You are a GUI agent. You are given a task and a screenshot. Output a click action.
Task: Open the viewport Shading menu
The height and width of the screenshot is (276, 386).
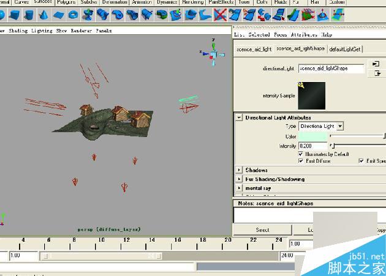tap(18, 31)
